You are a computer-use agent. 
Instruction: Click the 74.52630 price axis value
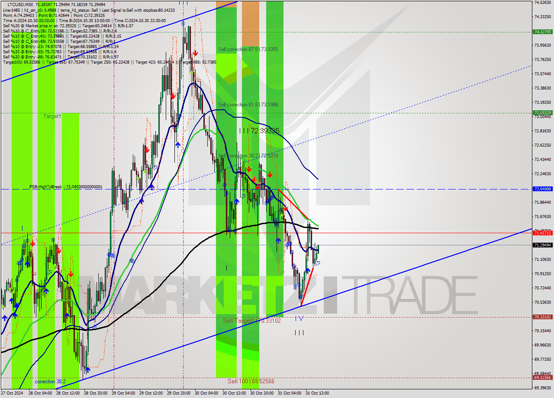tap(542, 2)
